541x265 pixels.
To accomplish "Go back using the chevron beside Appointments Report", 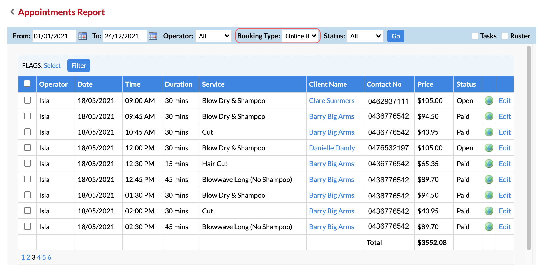I will click(x=12, y=12).
